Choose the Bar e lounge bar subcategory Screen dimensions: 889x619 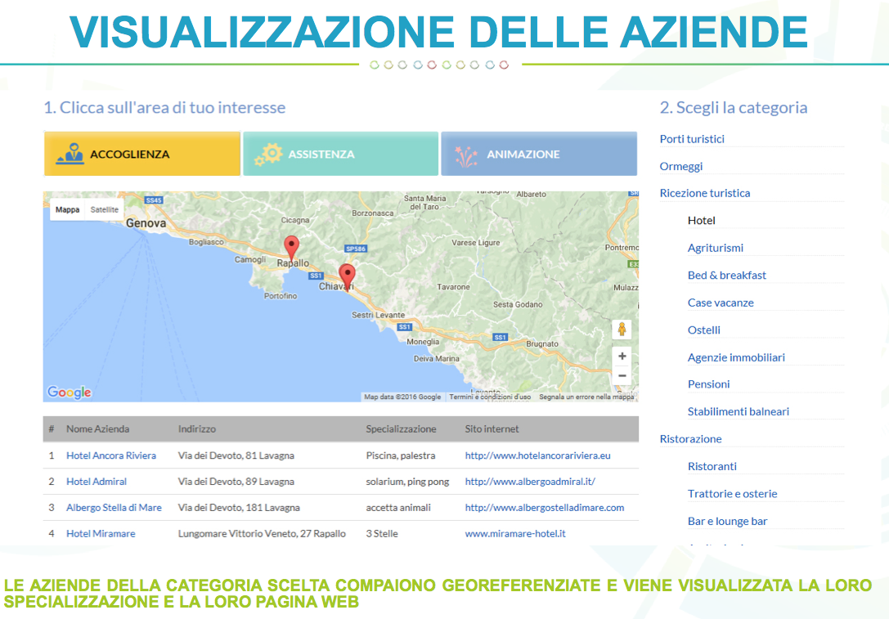pos(727,521)
